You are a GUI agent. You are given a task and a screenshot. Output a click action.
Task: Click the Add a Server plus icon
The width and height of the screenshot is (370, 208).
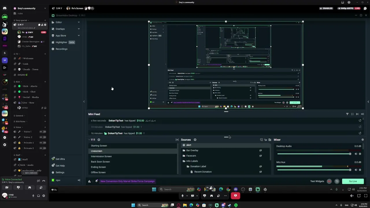coord(5,138)
